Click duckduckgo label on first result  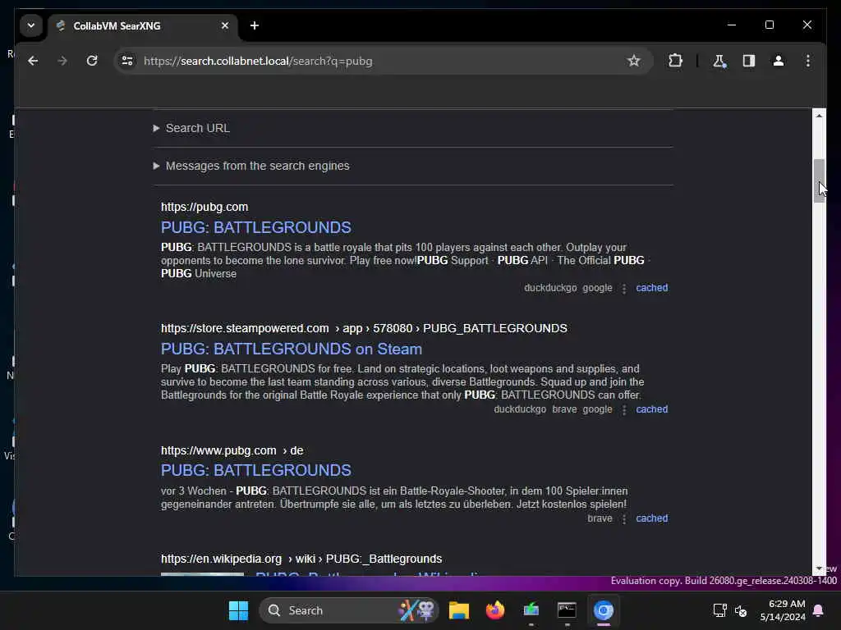point(550,288)
